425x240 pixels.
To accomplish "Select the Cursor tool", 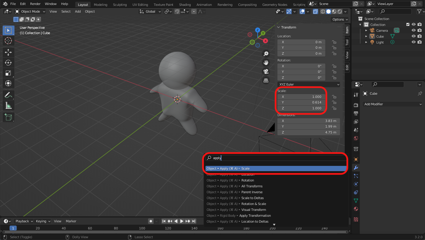I will coord(8,41).
